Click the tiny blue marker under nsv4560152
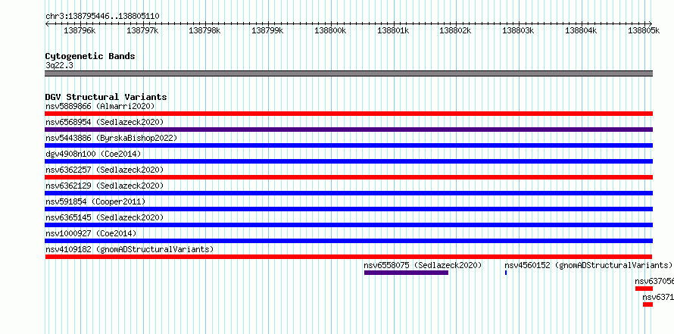The image size is (674, 334). tap(506, 273)
